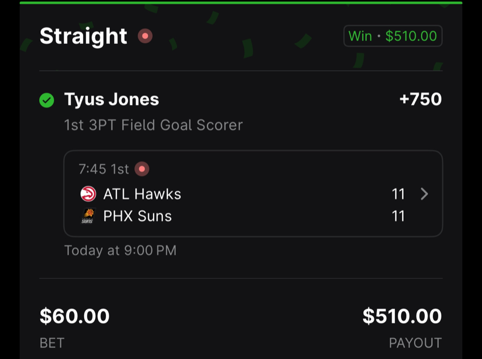Tap the live dot beside 7:45 1st
The height and width of the screenshot is (359, 482).
pyautogui.click(x=142, y=168)
